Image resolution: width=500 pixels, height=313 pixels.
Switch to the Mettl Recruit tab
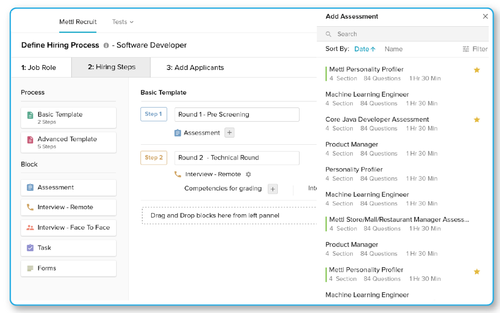tap(78, 22)
